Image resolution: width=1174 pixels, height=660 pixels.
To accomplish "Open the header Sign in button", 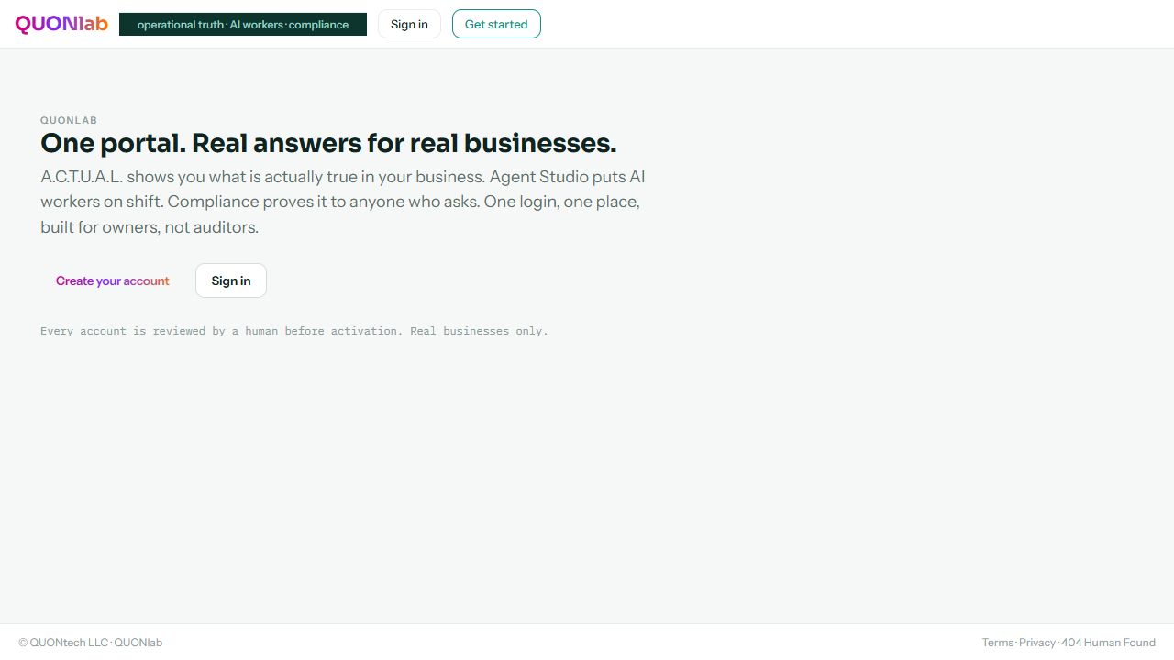I will (409, 24).
